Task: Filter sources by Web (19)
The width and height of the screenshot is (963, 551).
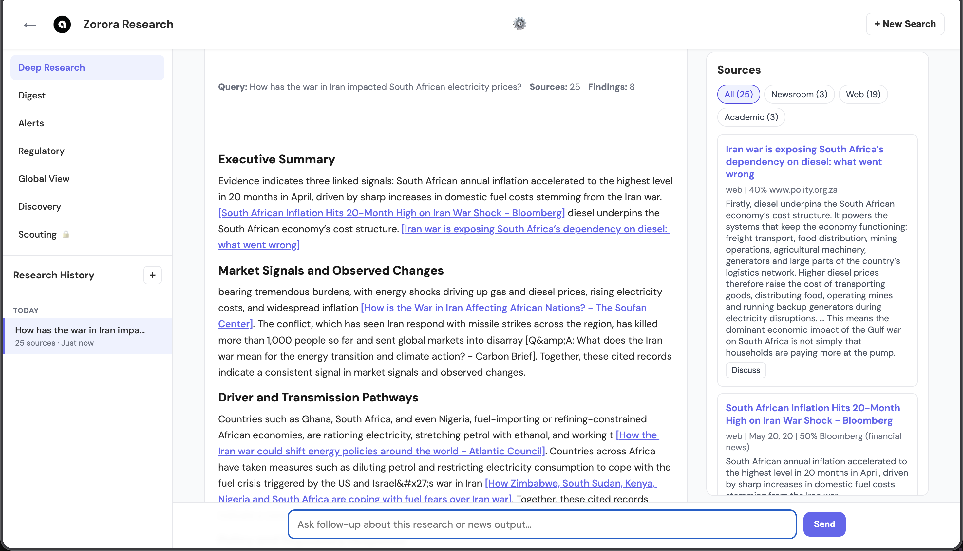Action: tap(863, 94)
